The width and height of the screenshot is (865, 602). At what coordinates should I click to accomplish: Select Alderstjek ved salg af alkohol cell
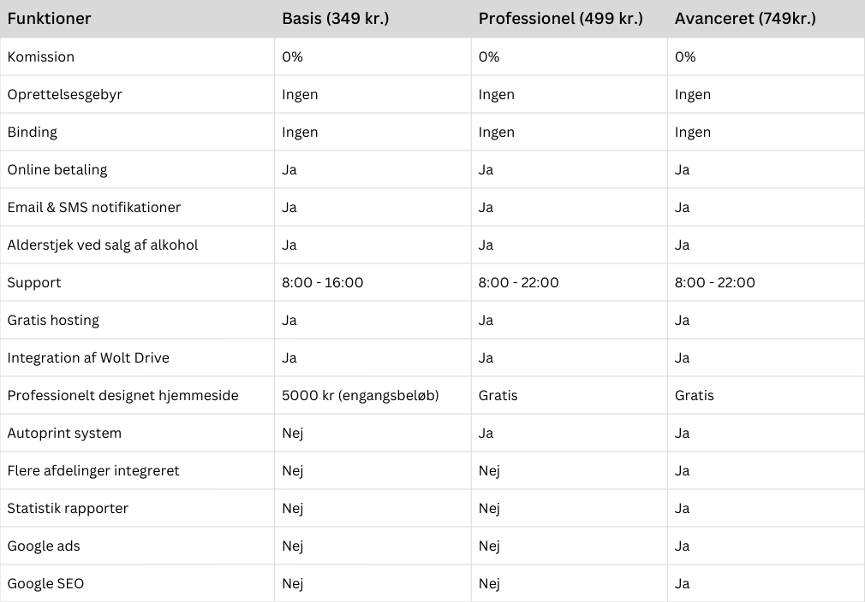click(103, 245)
